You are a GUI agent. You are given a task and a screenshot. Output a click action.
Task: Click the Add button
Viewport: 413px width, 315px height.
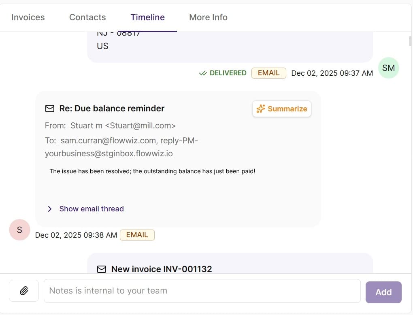383,292
